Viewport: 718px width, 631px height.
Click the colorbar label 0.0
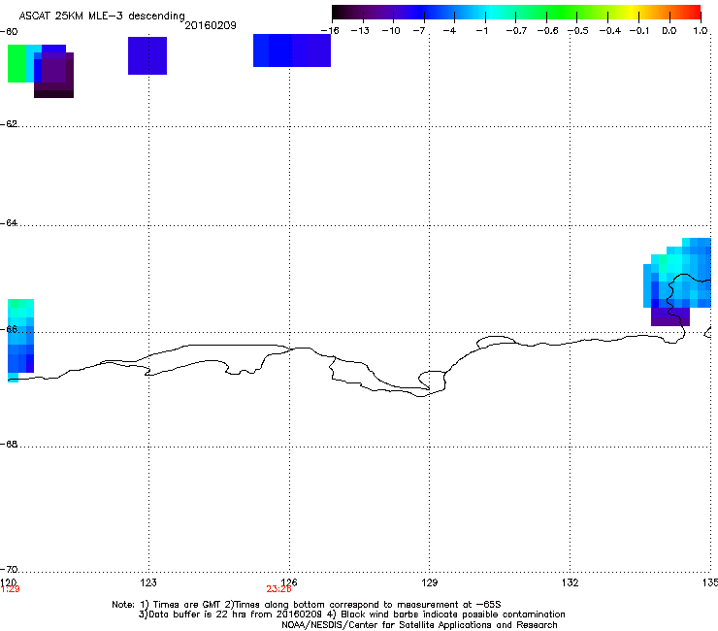669,31
